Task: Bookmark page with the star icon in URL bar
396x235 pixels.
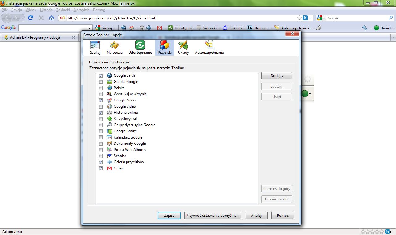Action: [299, 18]
